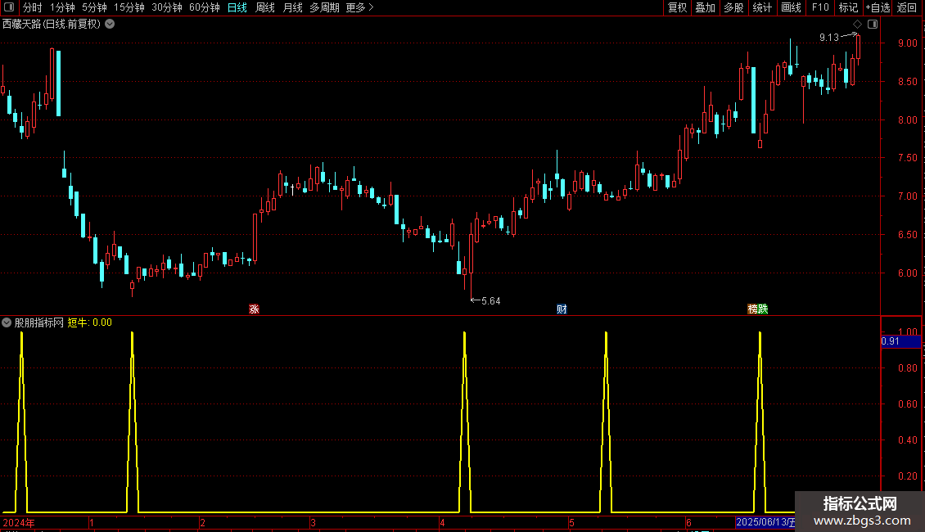The width and height of the screenshot is (925, 532).
Task: Click the green 跌 event marker
Action: point(763,309)
